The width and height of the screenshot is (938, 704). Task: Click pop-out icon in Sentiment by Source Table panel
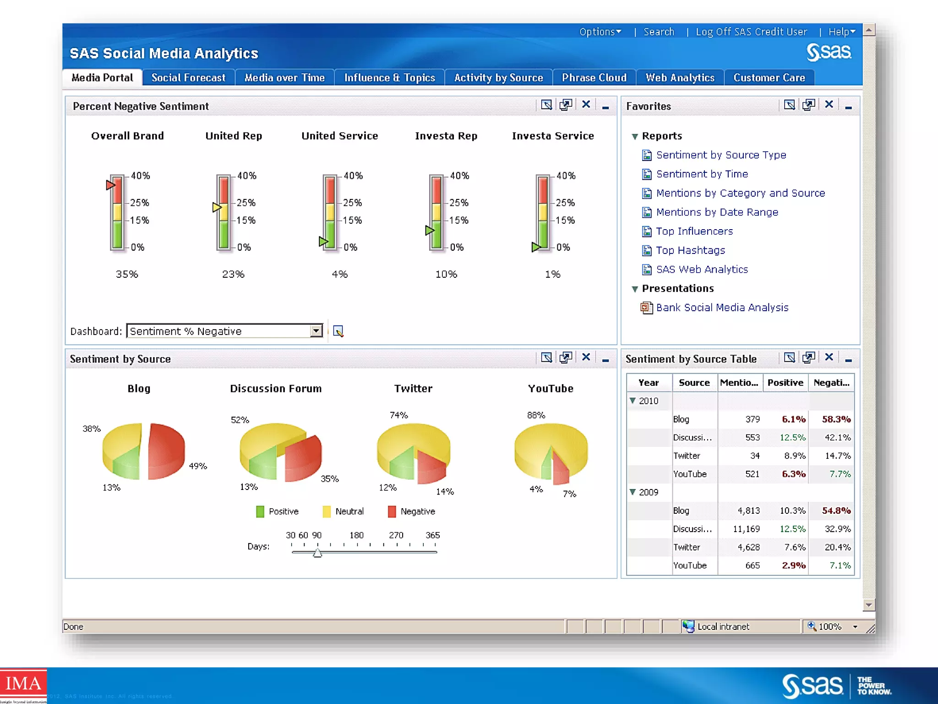(808, 357)
